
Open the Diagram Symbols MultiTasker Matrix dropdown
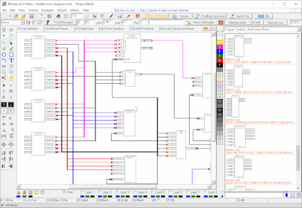click(299, 30)
